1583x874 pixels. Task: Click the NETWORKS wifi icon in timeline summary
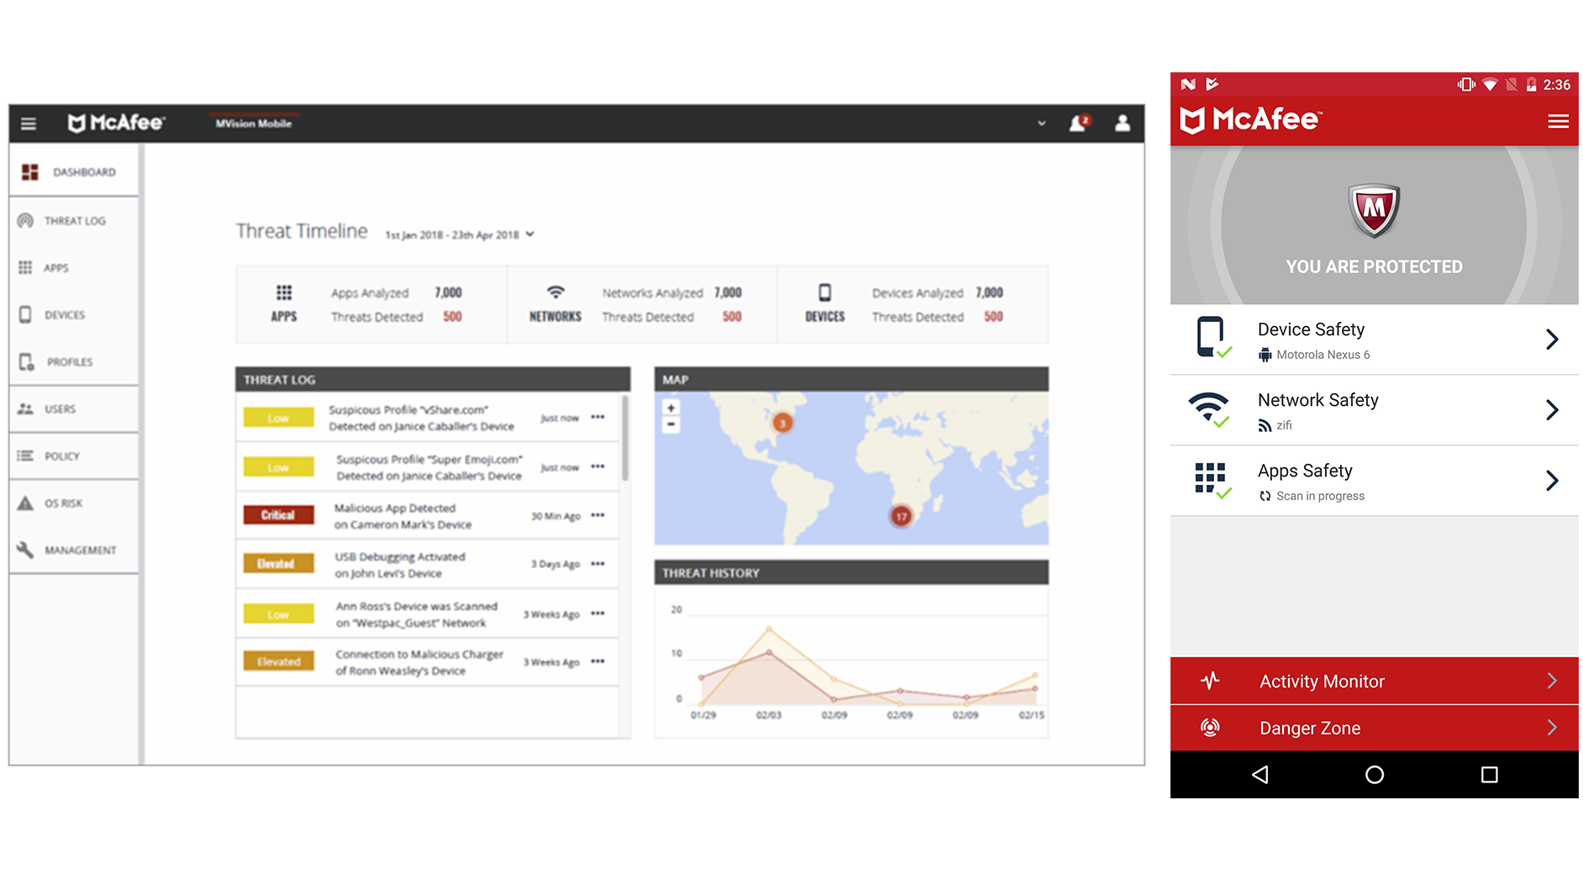pos(555,292)
